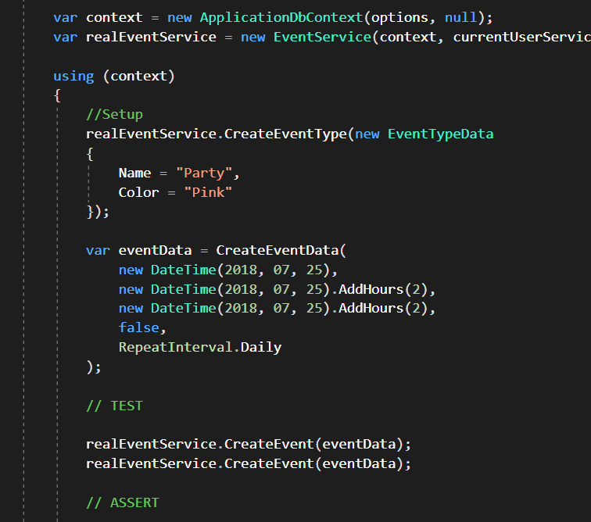This screenshot has width=591, height=522.
Task: Click the ApplicationDbContext class name
Action: point(281,18)
